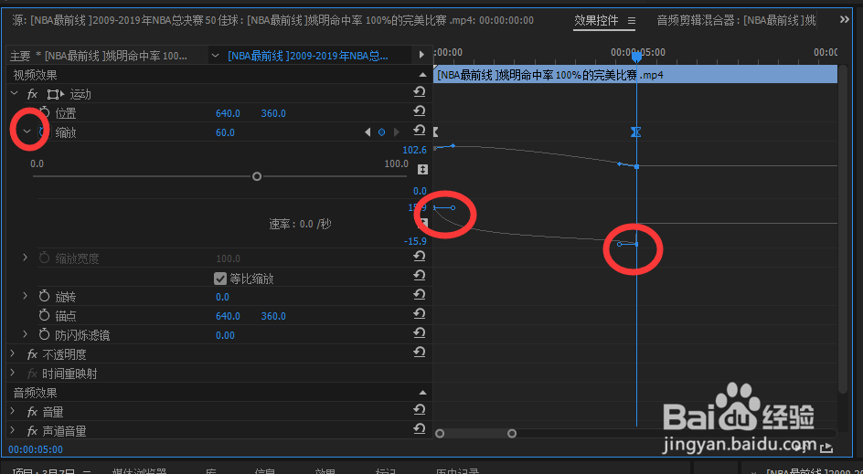863x474 pixels.
Task: Switch to the 音频剪辑混合器 tab
Action: click(737, 20)
